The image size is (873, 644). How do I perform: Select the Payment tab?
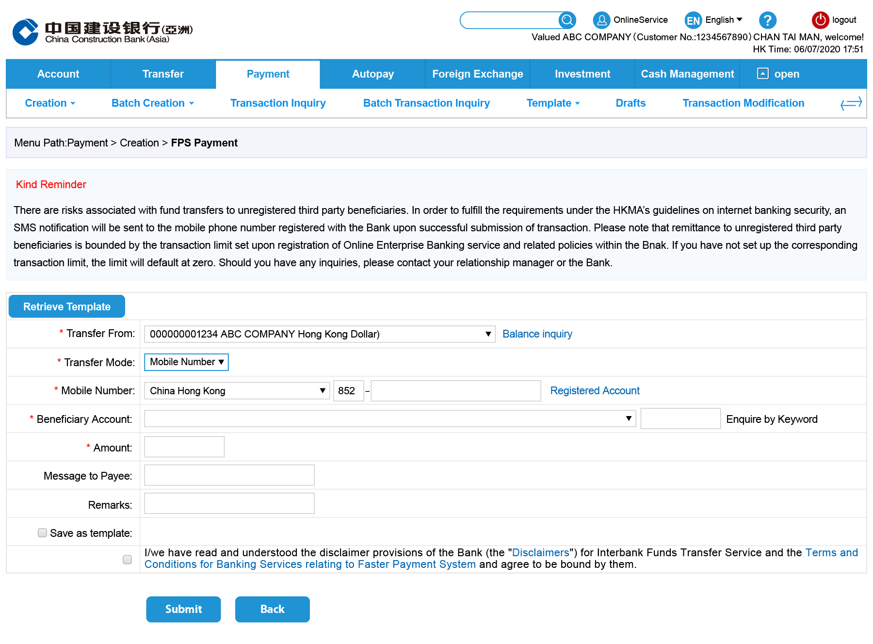[268, 74]
